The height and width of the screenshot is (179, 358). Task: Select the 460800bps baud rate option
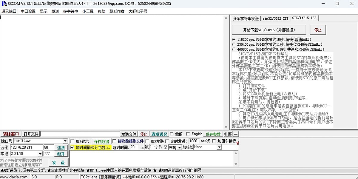tap(234, 49)
